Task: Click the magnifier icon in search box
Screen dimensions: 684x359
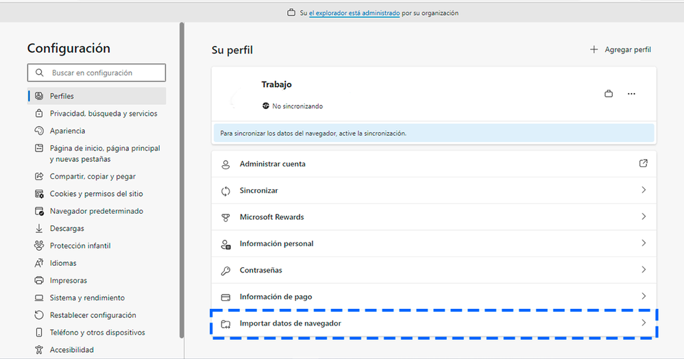Action: [39, 73]
